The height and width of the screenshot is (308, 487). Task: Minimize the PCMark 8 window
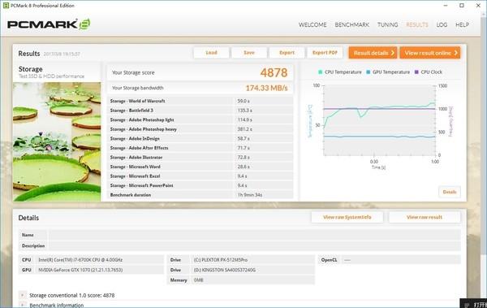[445, 6]
